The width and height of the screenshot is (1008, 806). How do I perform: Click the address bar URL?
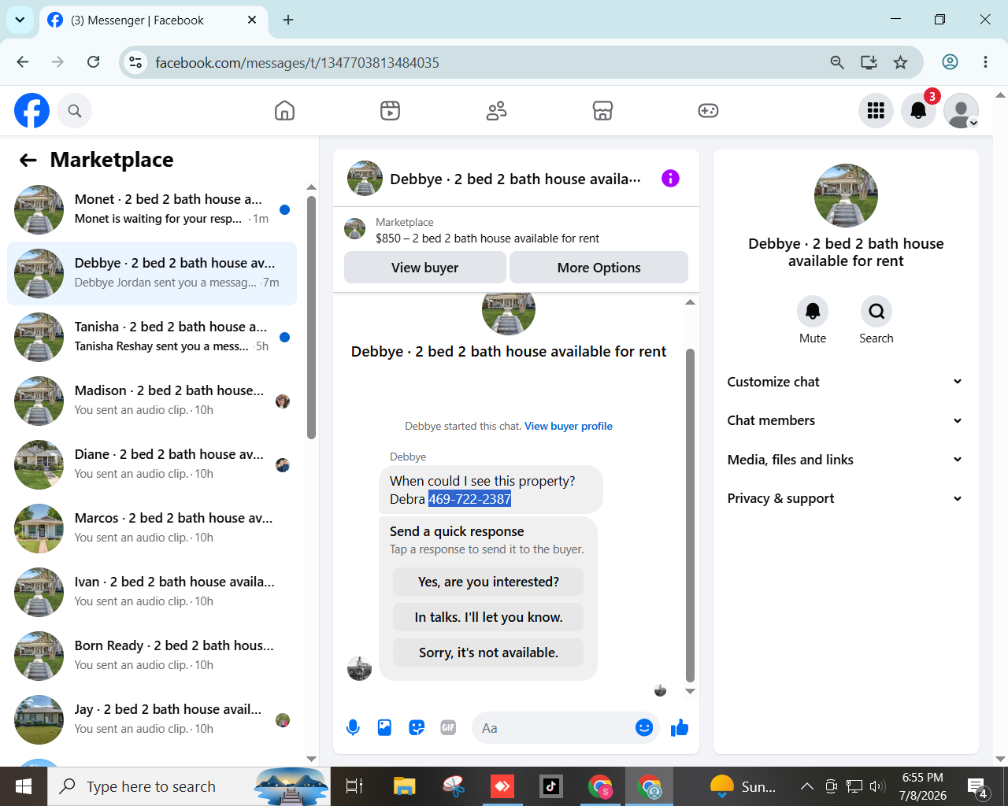pyautogui.click(x=298, y=63)
